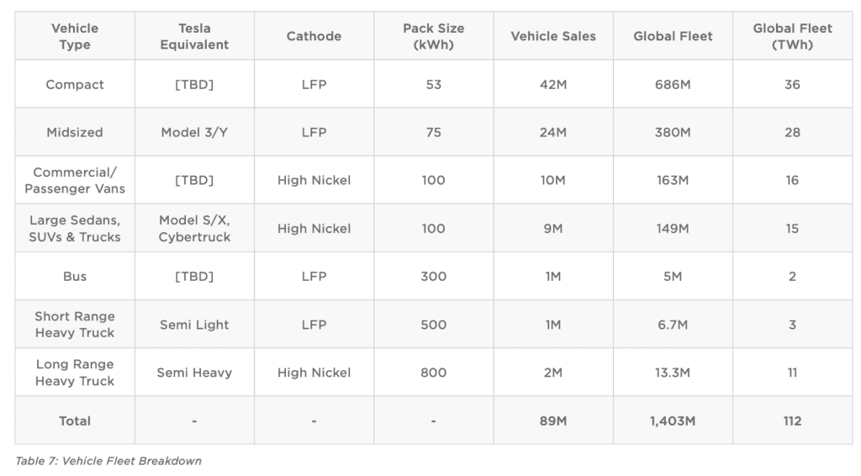Select the 1,403M total fleet value
The width and height of the screenshot is (861, 476).
tap(673, 420)
